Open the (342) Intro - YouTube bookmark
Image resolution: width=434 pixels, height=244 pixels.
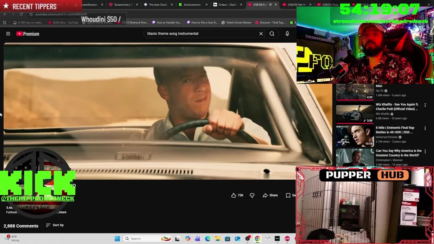click(63, 23)
